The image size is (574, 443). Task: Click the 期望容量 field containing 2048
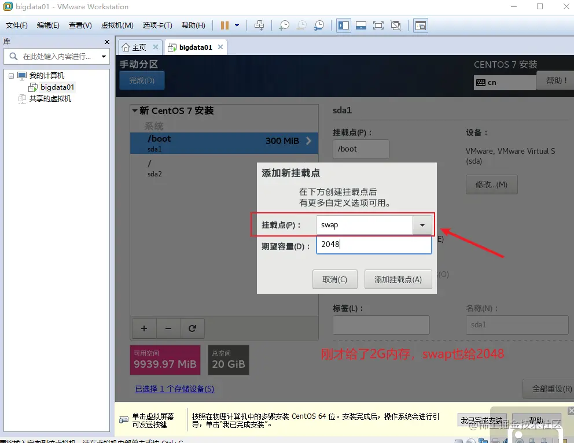click(x=374, y=245)
